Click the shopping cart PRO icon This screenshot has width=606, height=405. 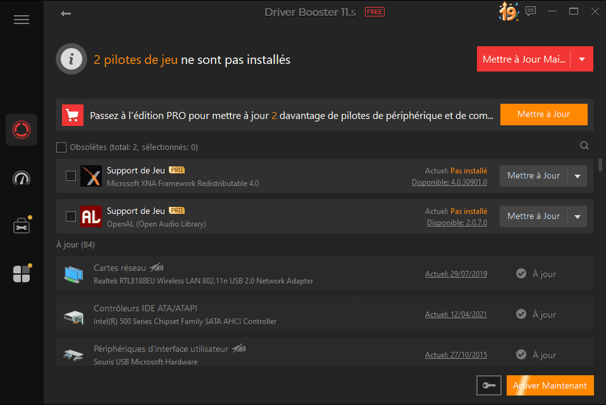coord(73,115)
